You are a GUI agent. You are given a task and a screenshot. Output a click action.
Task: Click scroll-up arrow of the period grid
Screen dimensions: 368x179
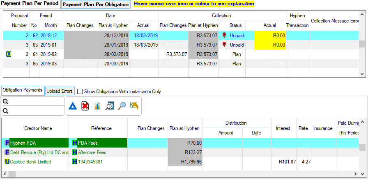click(362, 14)
